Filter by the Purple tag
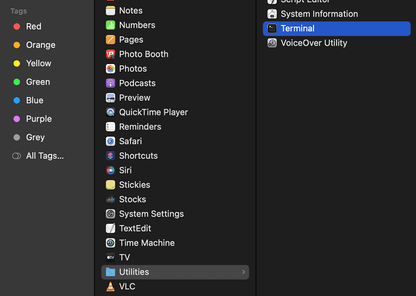The height and width of the screenshot is (296, 416). pos(39,119)
